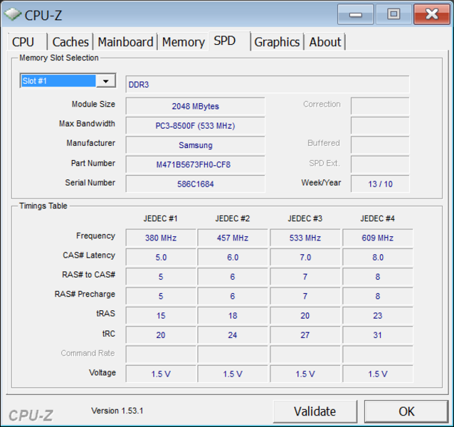Minimize the CPU-Z window
Image resolution: width=454 pixels, height=427 pixels.
point(355,14)
